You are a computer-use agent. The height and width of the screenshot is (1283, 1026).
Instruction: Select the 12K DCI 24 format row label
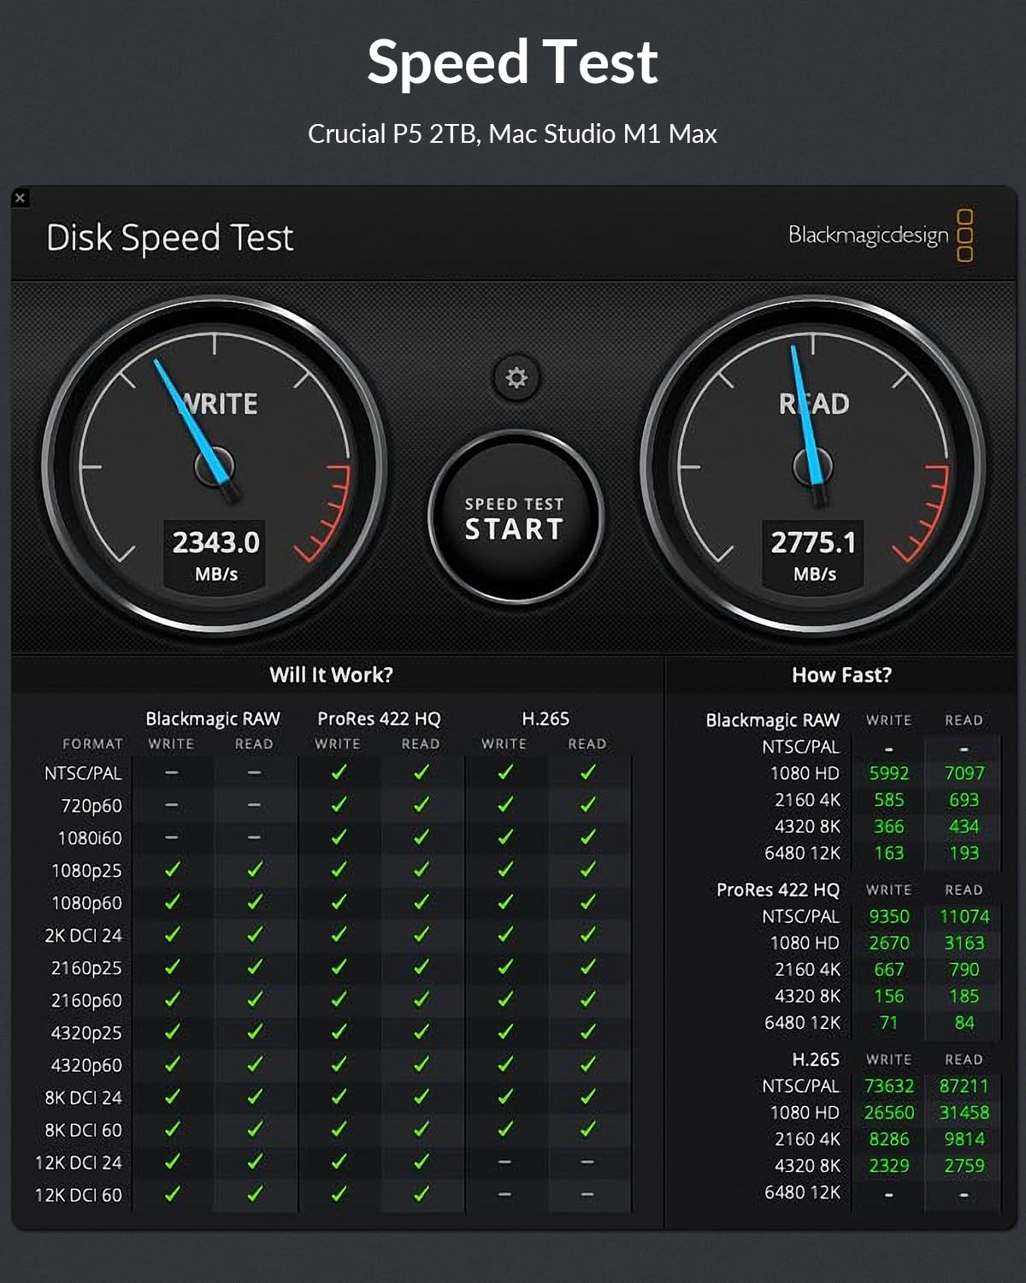click(x=79, y=1162)
